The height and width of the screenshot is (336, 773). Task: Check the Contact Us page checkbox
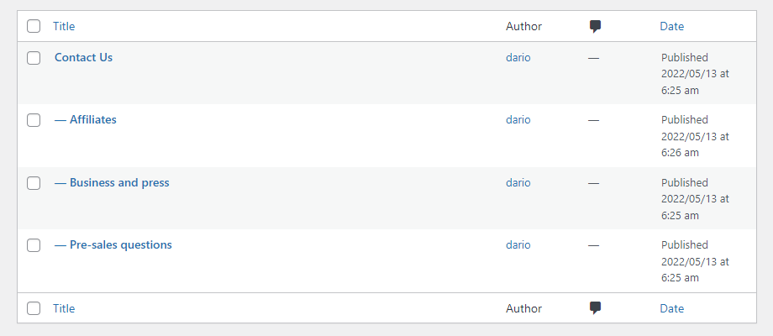[x=34, y=58]
